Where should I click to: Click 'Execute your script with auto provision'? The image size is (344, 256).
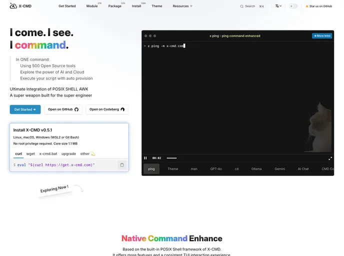point(56,78)
